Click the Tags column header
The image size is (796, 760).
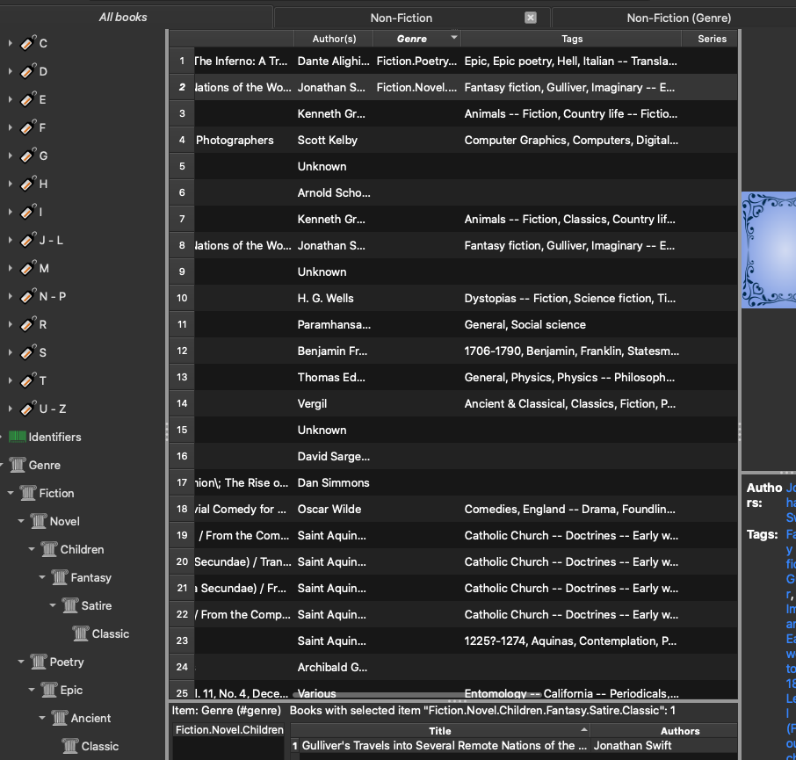571,39
